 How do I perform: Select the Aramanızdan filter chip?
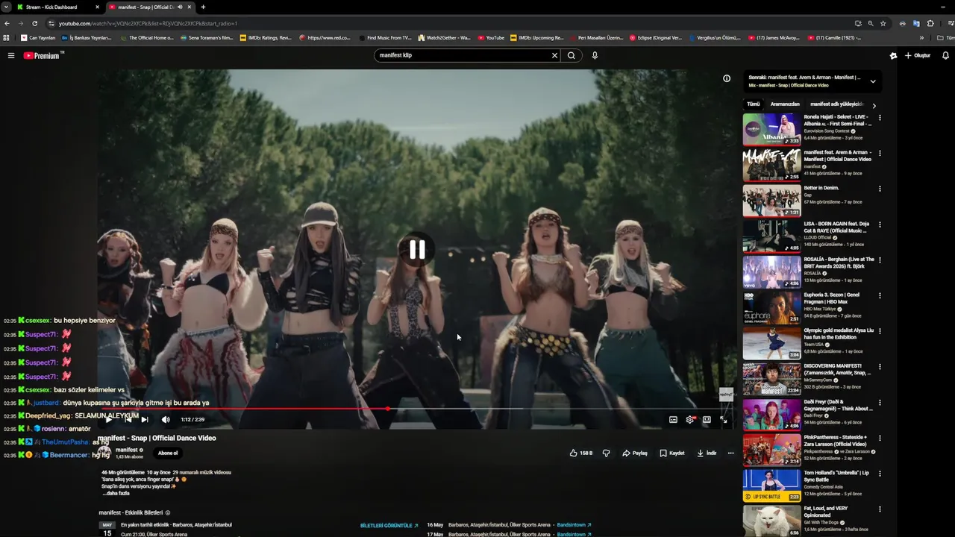click(785, 104)
